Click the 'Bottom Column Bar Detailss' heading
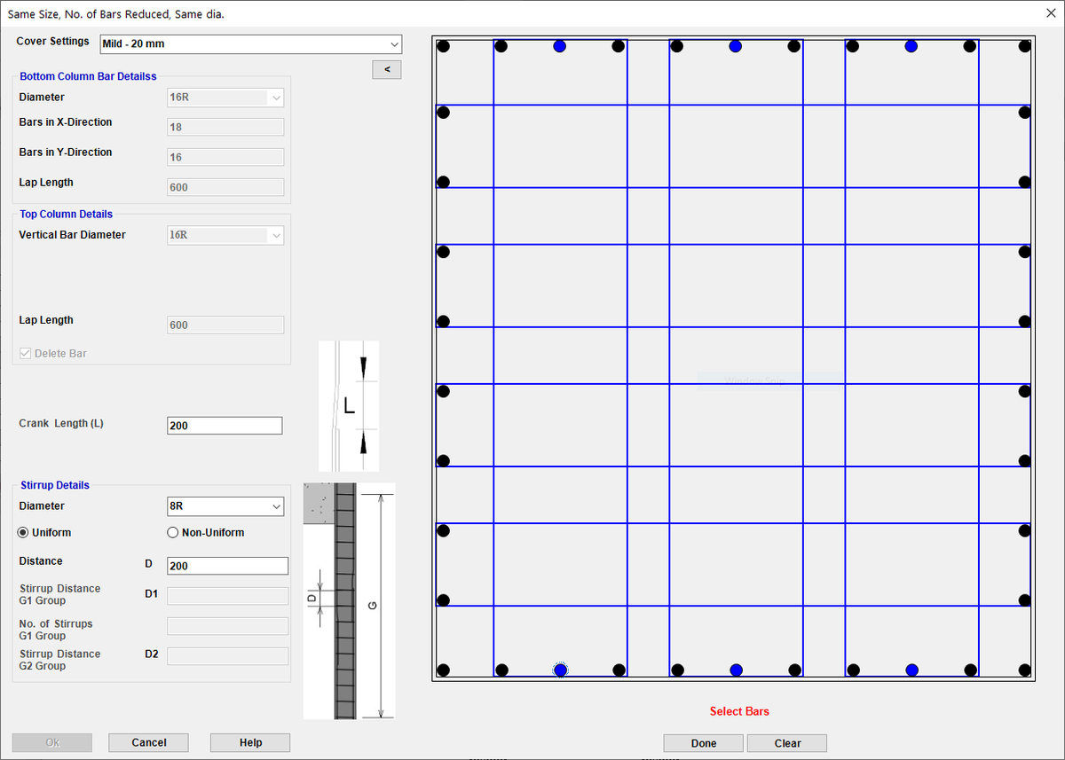The height and width of the screenshot is (760, 1065). click(88, 76)
